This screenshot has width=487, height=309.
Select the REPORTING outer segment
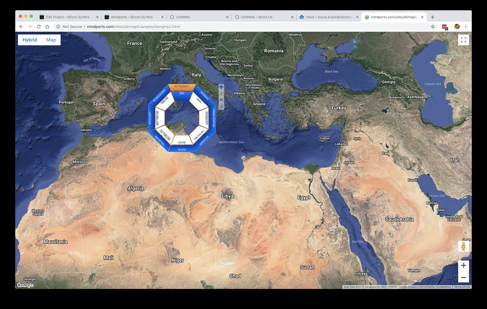pyautogui.click(x=159, y=140)
